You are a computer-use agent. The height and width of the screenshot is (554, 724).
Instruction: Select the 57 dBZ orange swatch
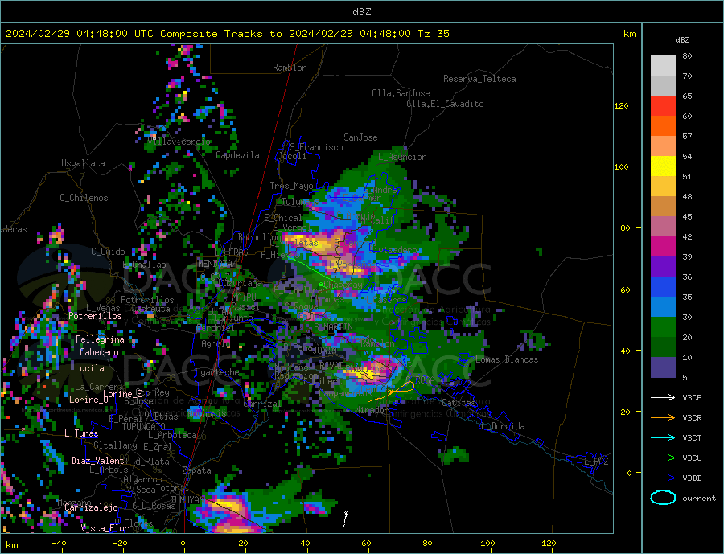tap(663, 126)
